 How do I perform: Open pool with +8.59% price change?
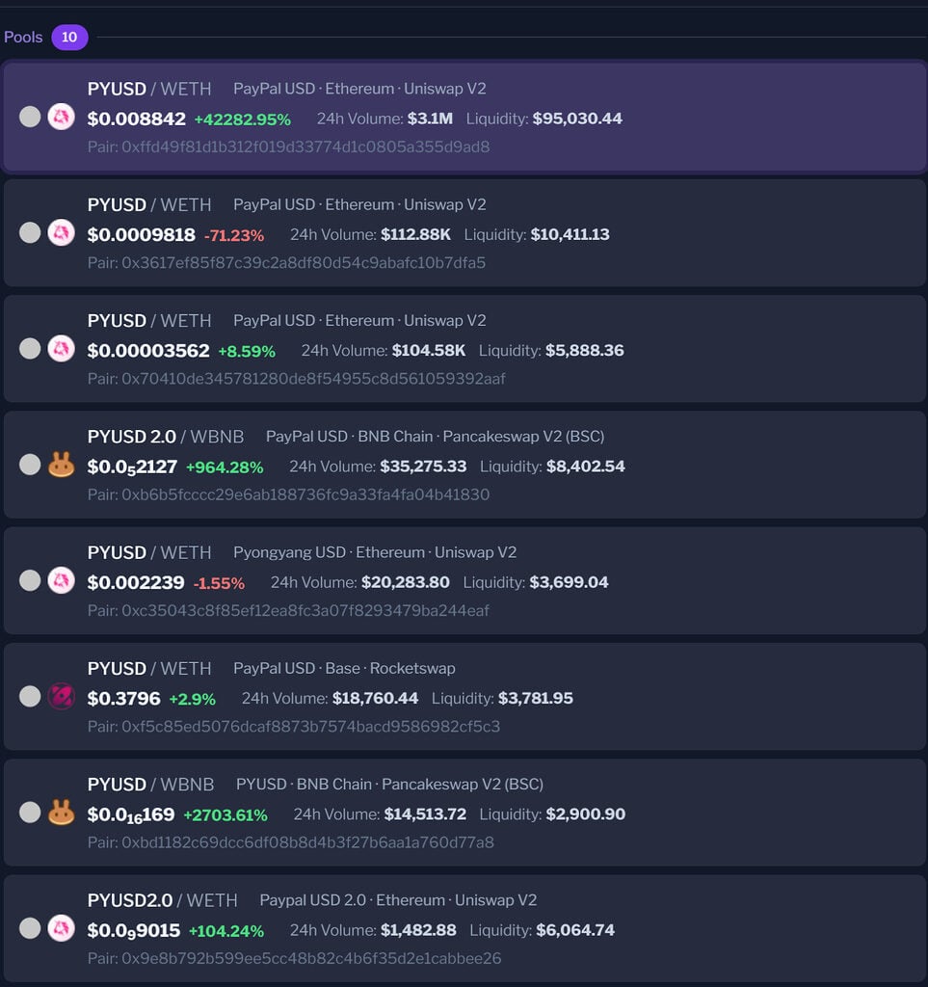pyautogui.click(x=464, y=349)
